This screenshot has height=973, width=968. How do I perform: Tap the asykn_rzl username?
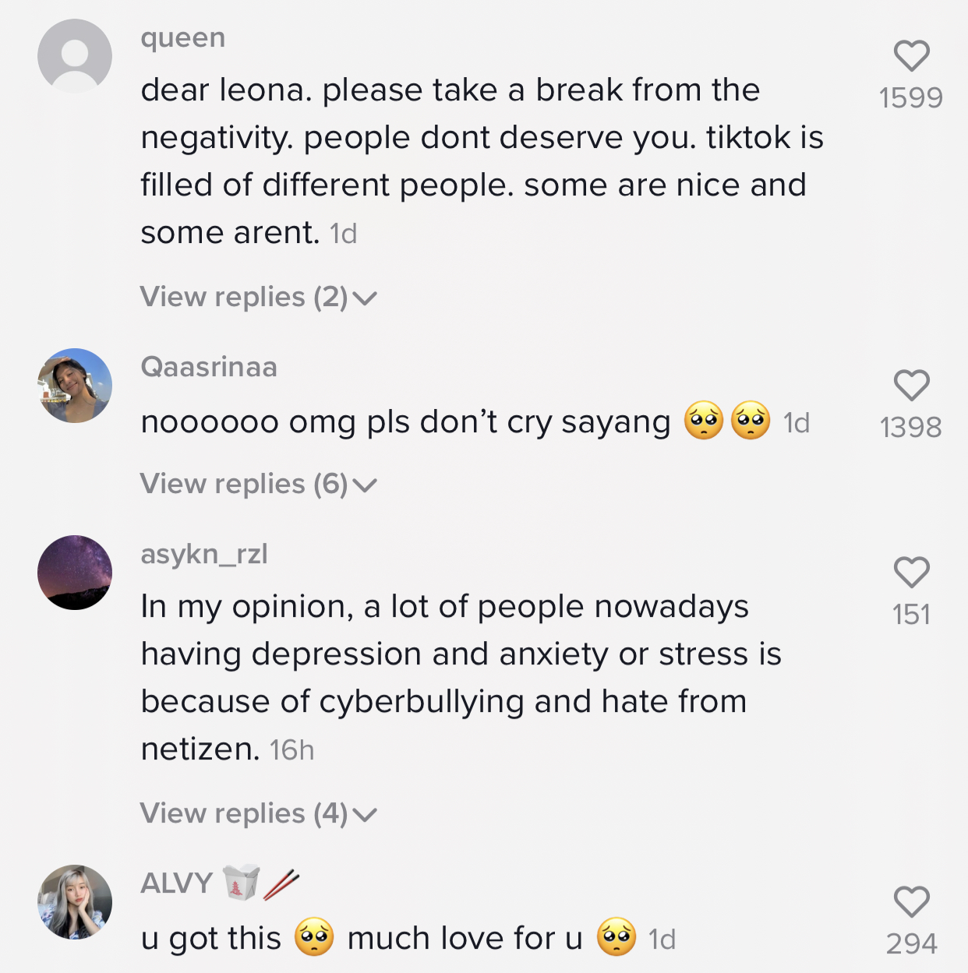[204, 554]
